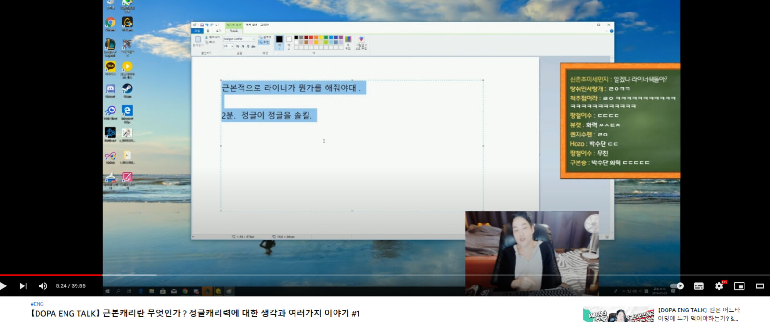770x322 pixels.
Task: Open the League of Legends desktop icon
Action: point(110,46)
